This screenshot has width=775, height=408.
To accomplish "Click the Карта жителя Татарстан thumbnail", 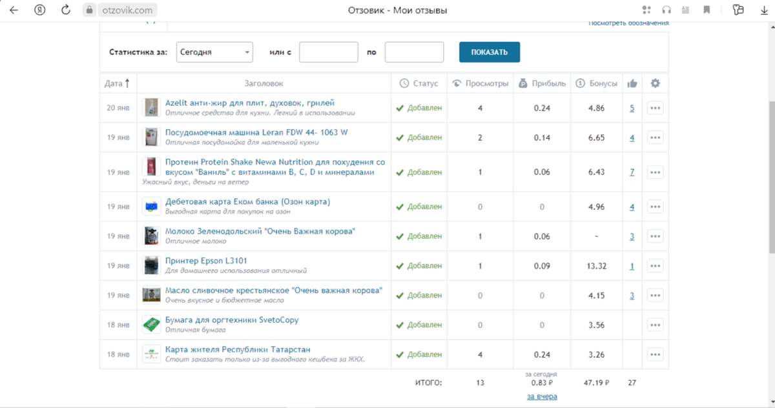I will pos(151,354).
